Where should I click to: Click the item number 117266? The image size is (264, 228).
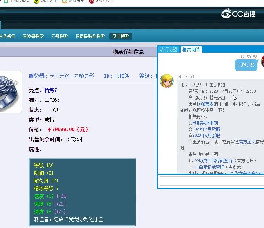52,100
